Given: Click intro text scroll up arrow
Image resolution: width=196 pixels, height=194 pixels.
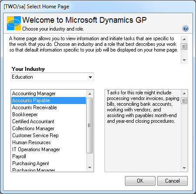Looking at the screenshot, I should pos(184,39).
